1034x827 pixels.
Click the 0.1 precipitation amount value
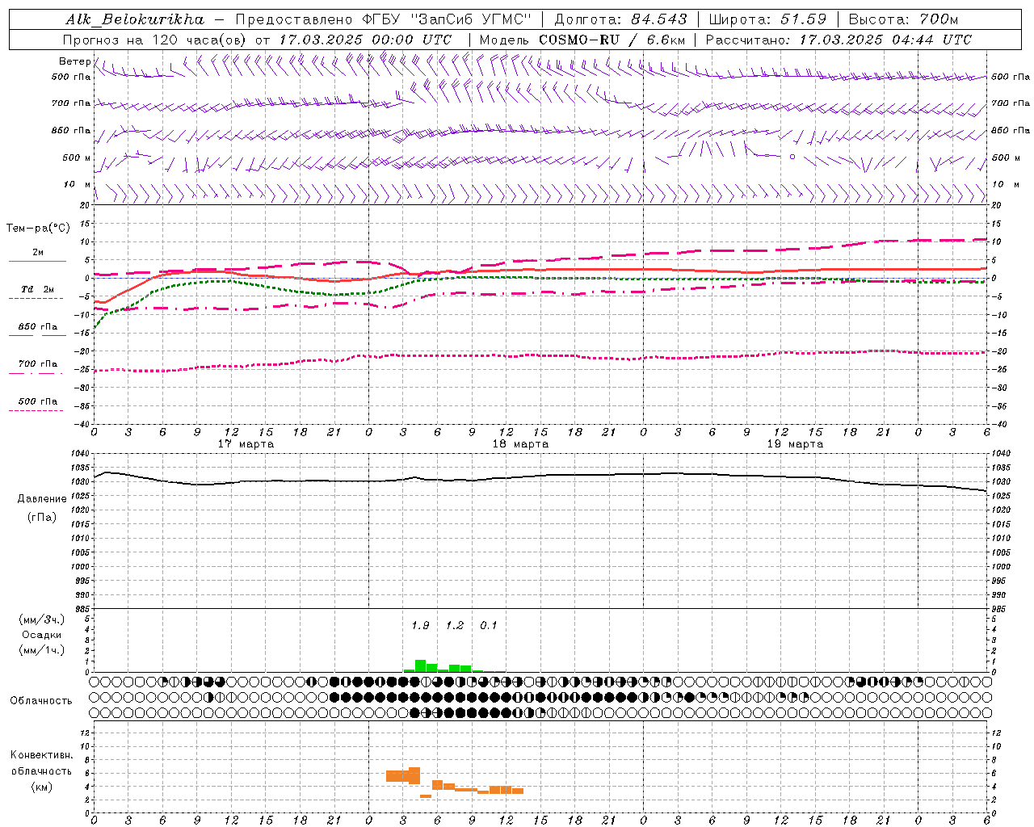[x=489, y=626]
